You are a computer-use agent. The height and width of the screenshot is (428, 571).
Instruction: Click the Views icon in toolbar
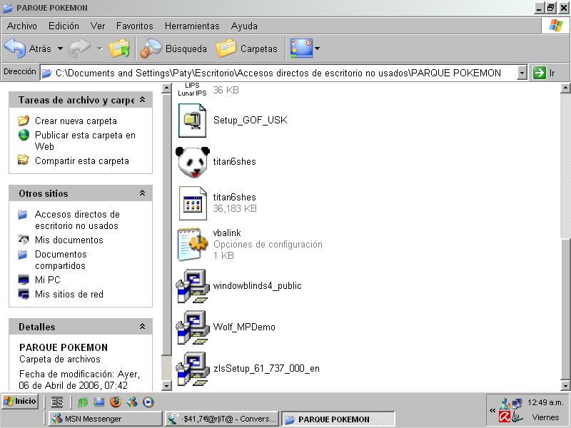click(301, 49)
